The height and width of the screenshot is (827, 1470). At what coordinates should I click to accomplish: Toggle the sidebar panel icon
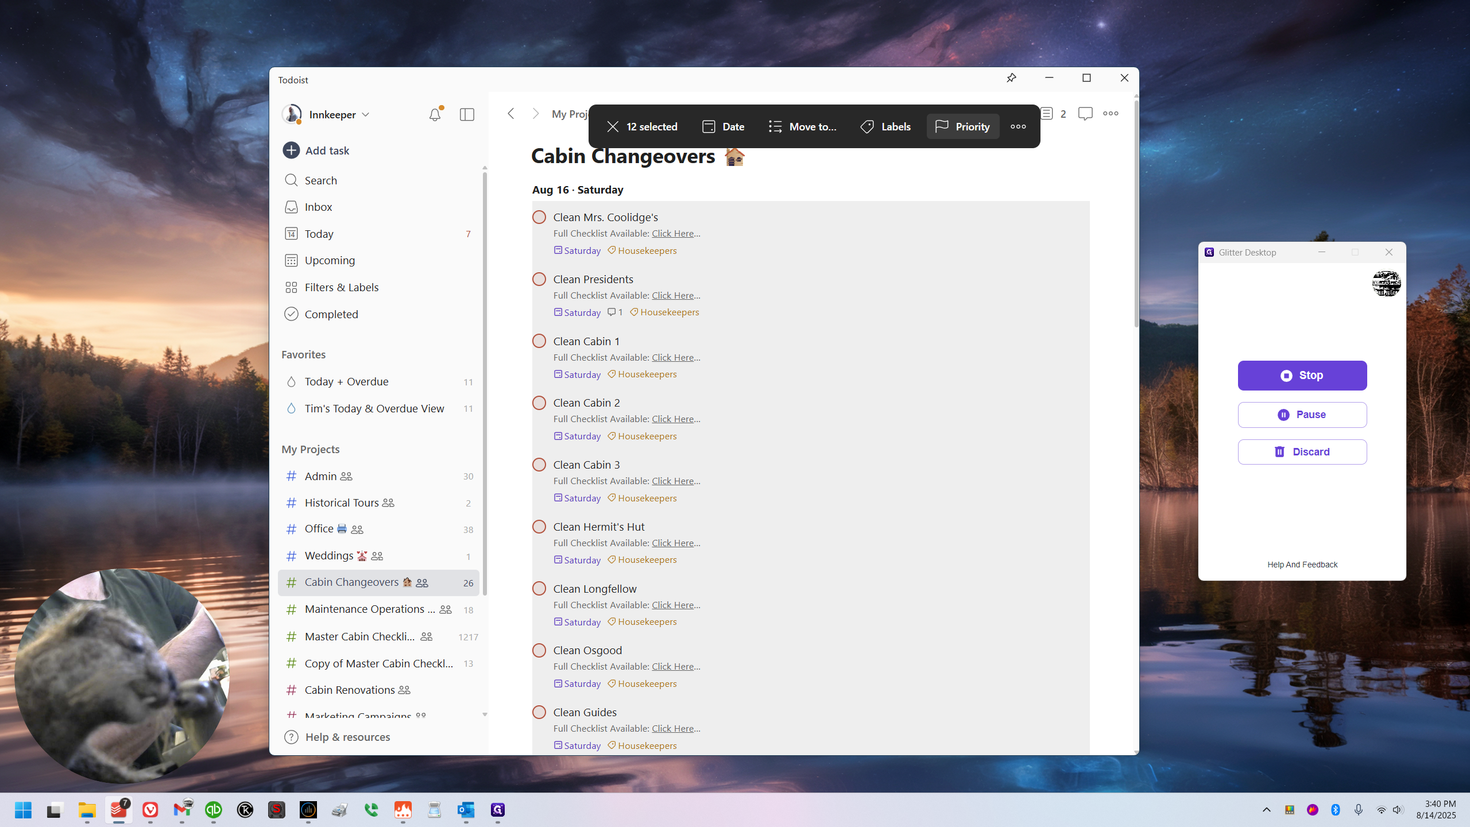467,114
